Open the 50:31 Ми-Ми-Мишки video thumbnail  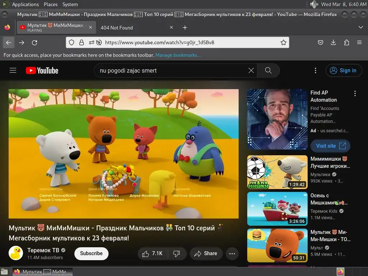[277, 245]
